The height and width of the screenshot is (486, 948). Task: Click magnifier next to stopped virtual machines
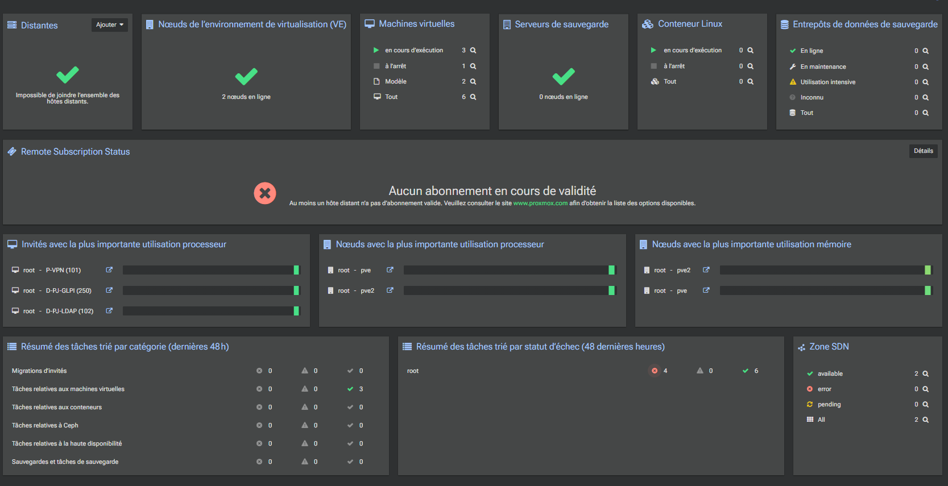[x=473, y=67]
